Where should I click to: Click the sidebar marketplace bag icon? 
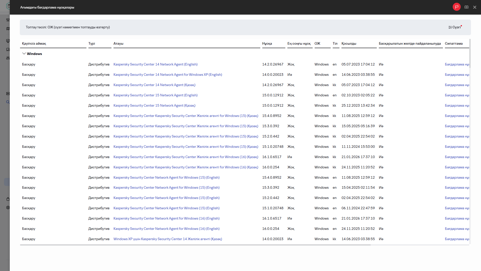click(x=8, y=199)
